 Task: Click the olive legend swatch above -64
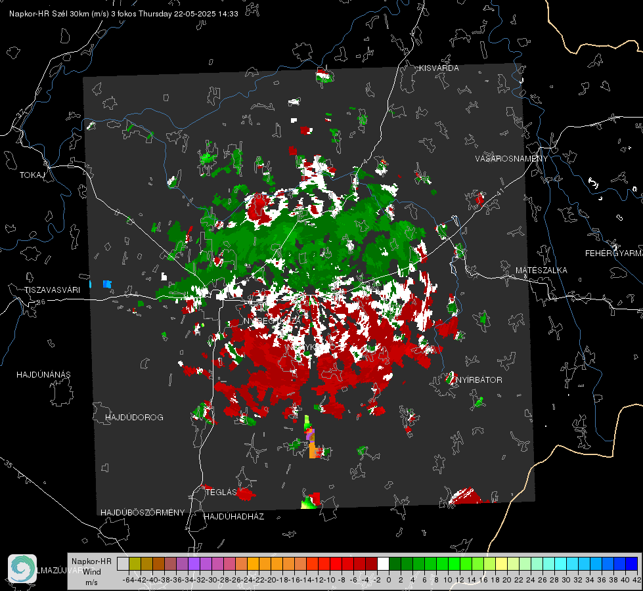pyautogui.click(x=135, y=564)
